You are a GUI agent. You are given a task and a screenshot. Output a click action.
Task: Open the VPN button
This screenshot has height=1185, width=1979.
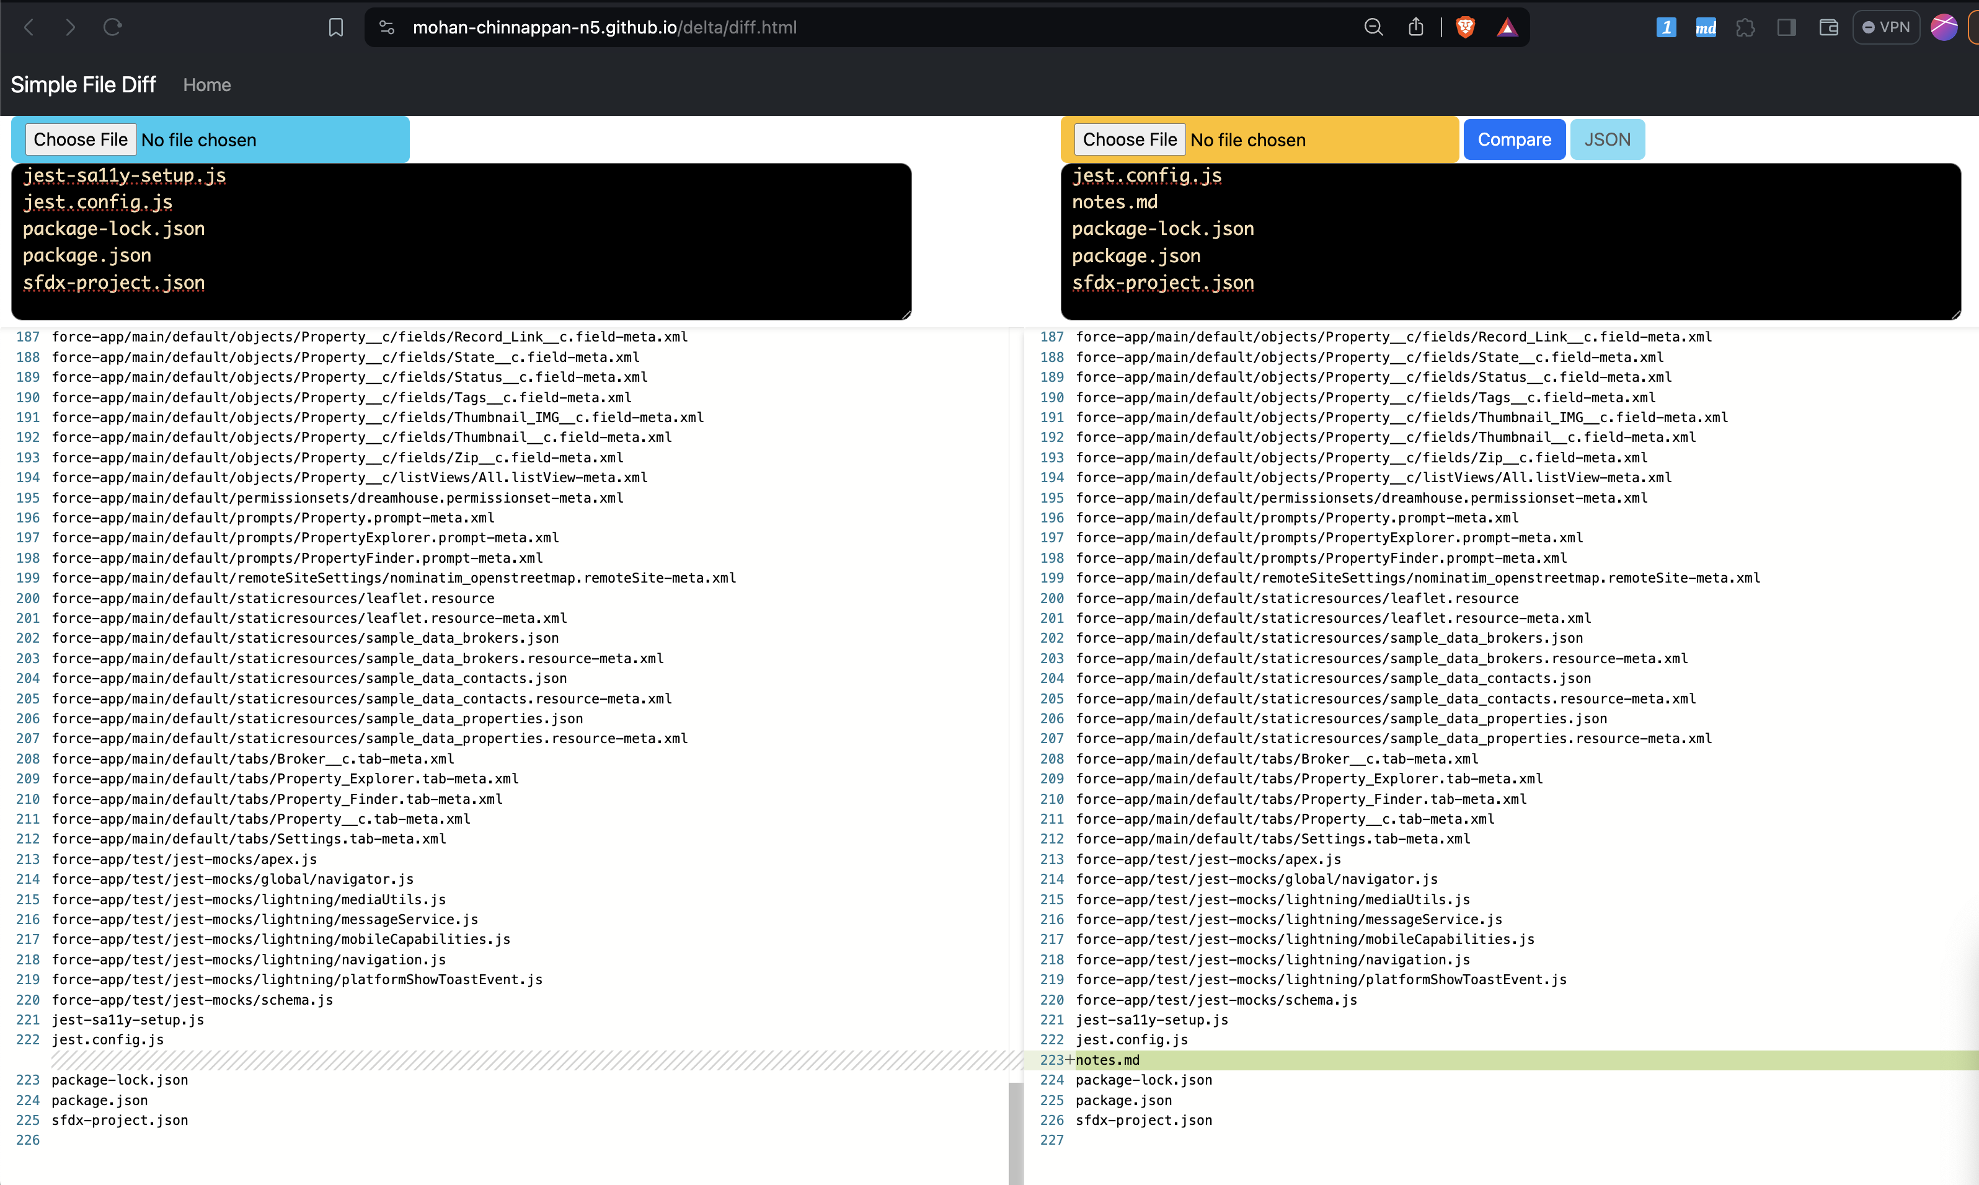pos(1885,27)
